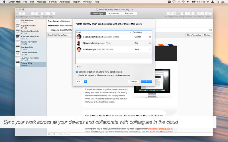Click the Wi-Fi status icon
This screenshot has width=228, height=142.
pos(183,2)
